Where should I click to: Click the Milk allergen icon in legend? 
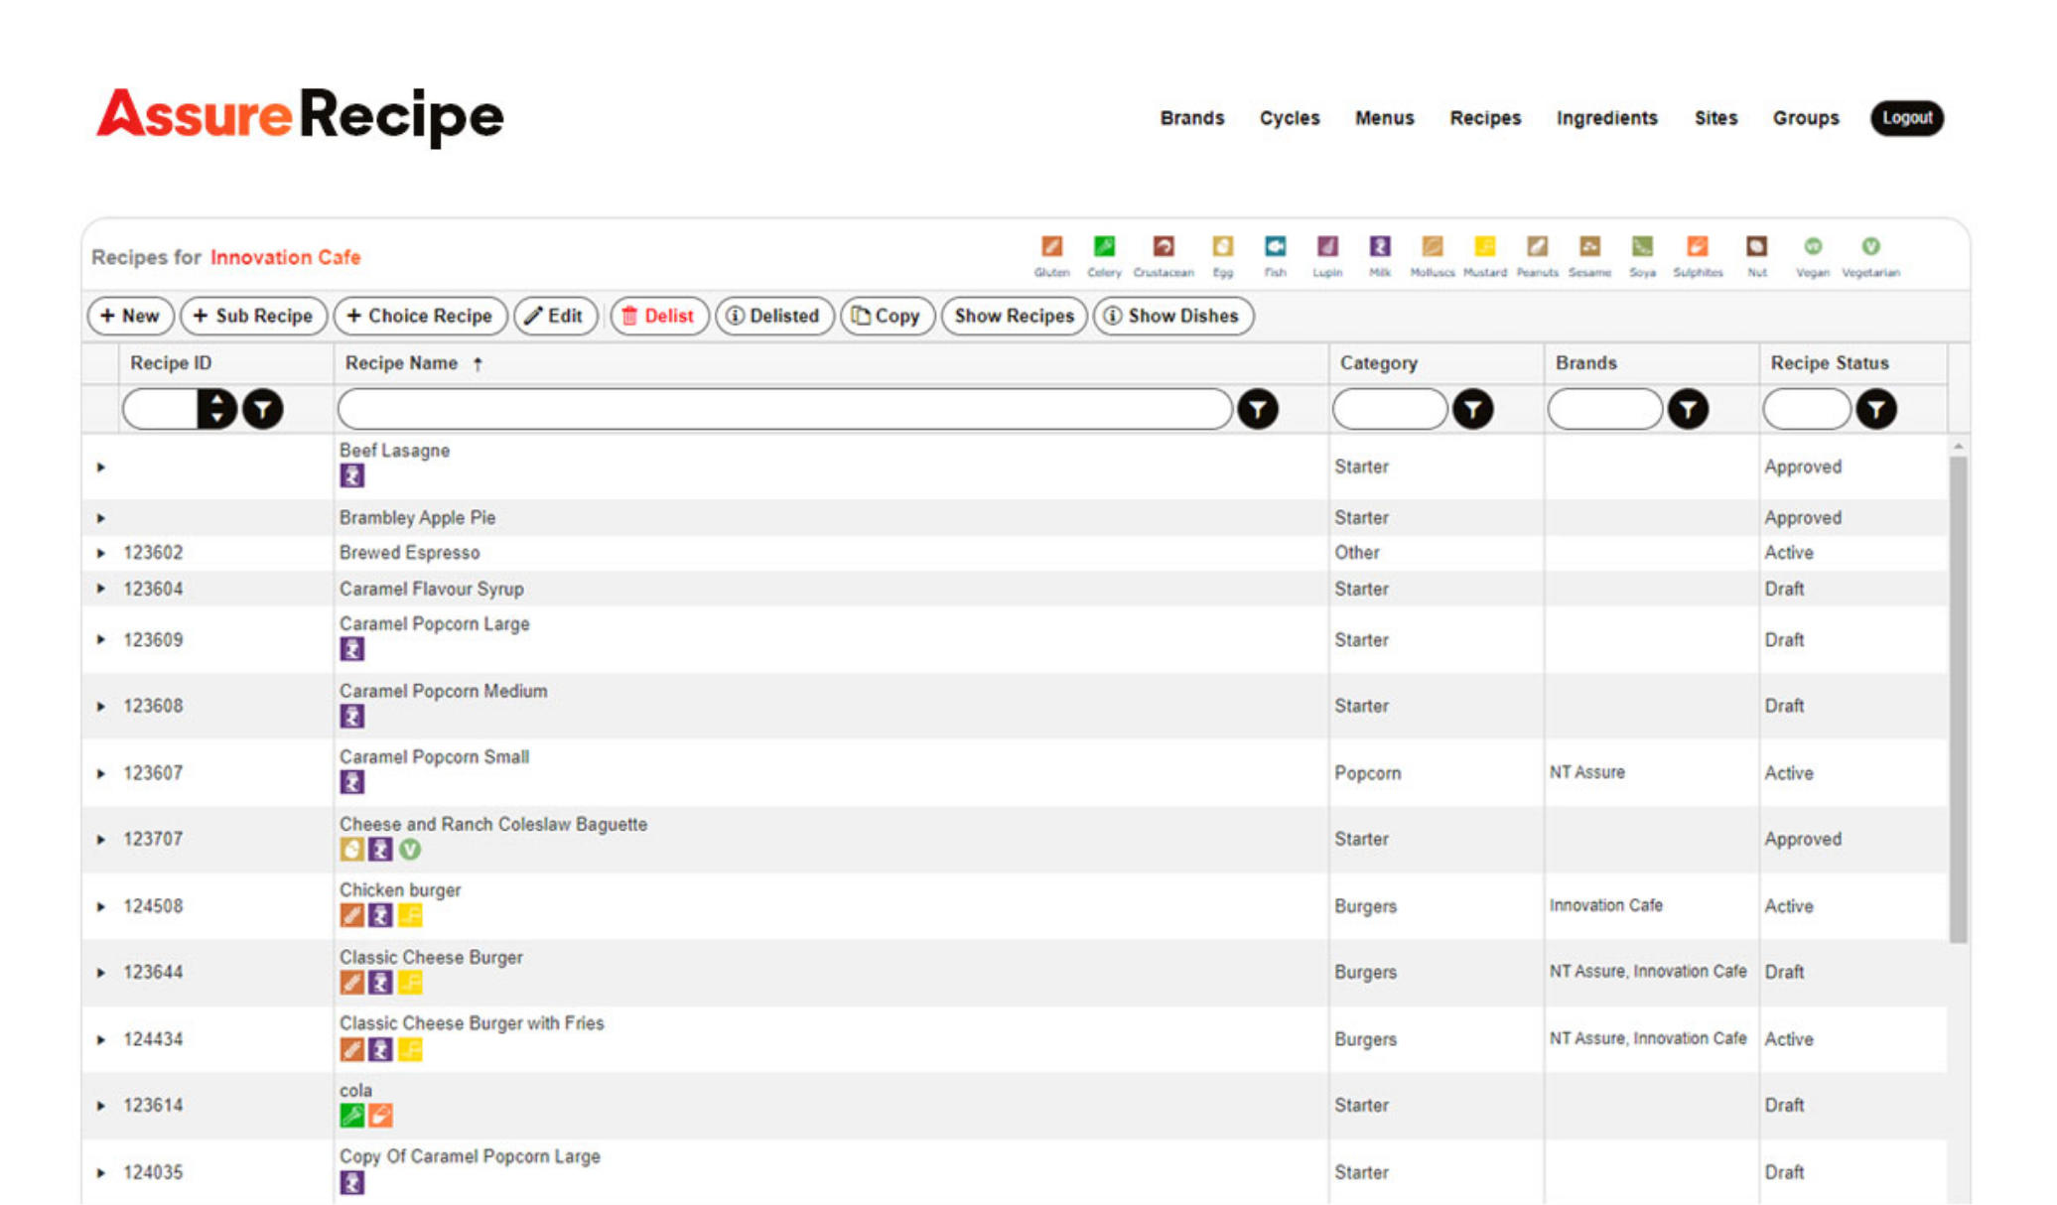[x=1380, y=246]
